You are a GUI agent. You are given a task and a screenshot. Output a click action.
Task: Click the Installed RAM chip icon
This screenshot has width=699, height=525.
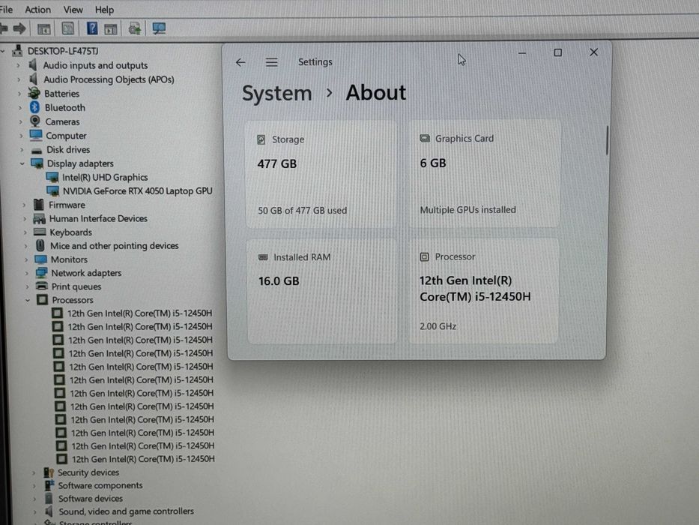point(264,257)
